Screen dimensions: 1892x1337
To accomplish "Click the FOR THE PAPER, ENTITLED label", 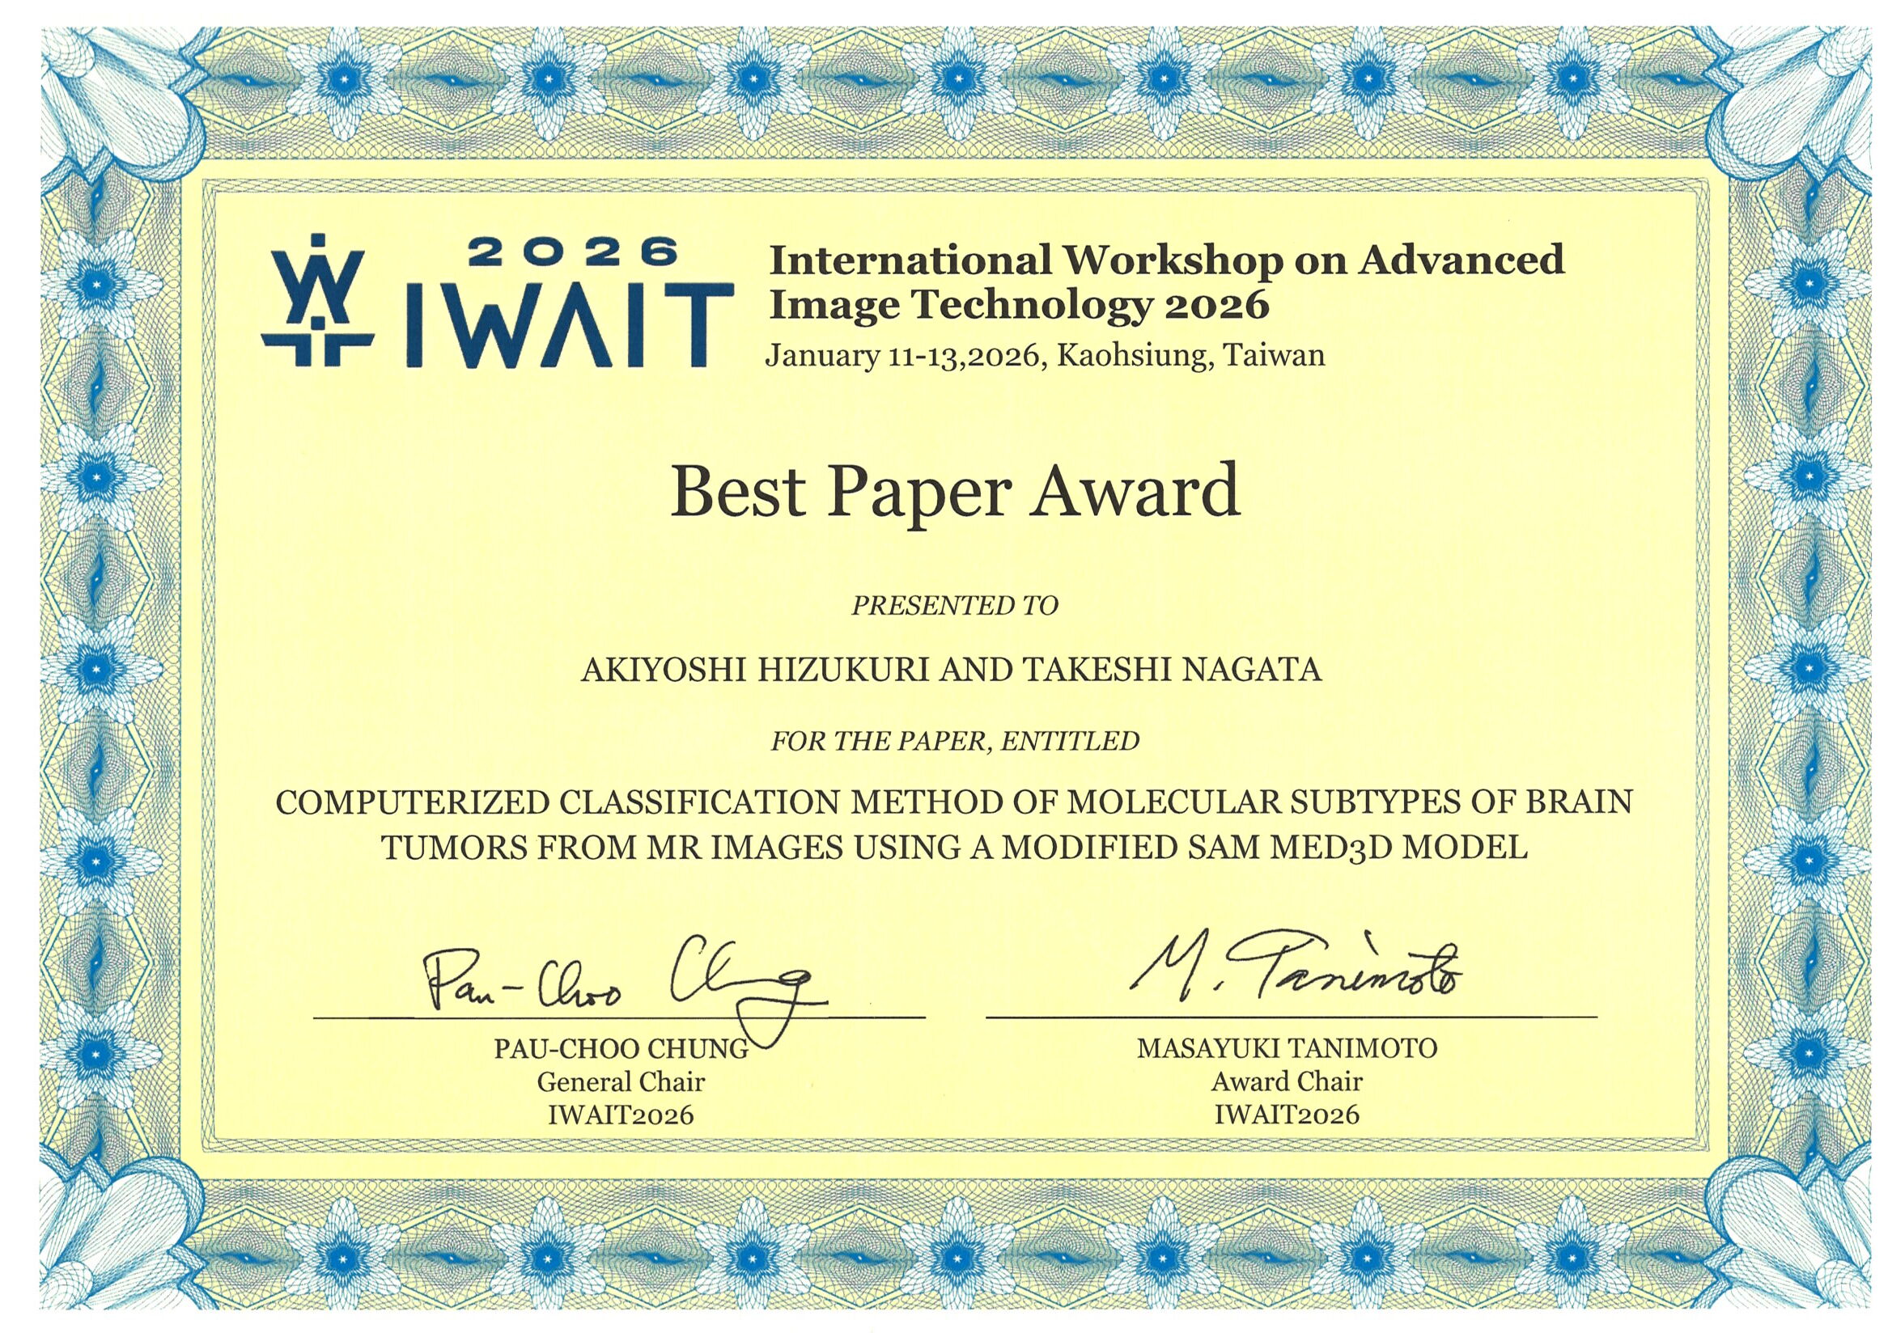I will tap(954, 742).
